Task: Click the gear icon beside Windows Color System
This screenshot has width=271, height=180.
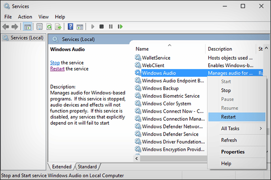Action: tap(138, 103)
